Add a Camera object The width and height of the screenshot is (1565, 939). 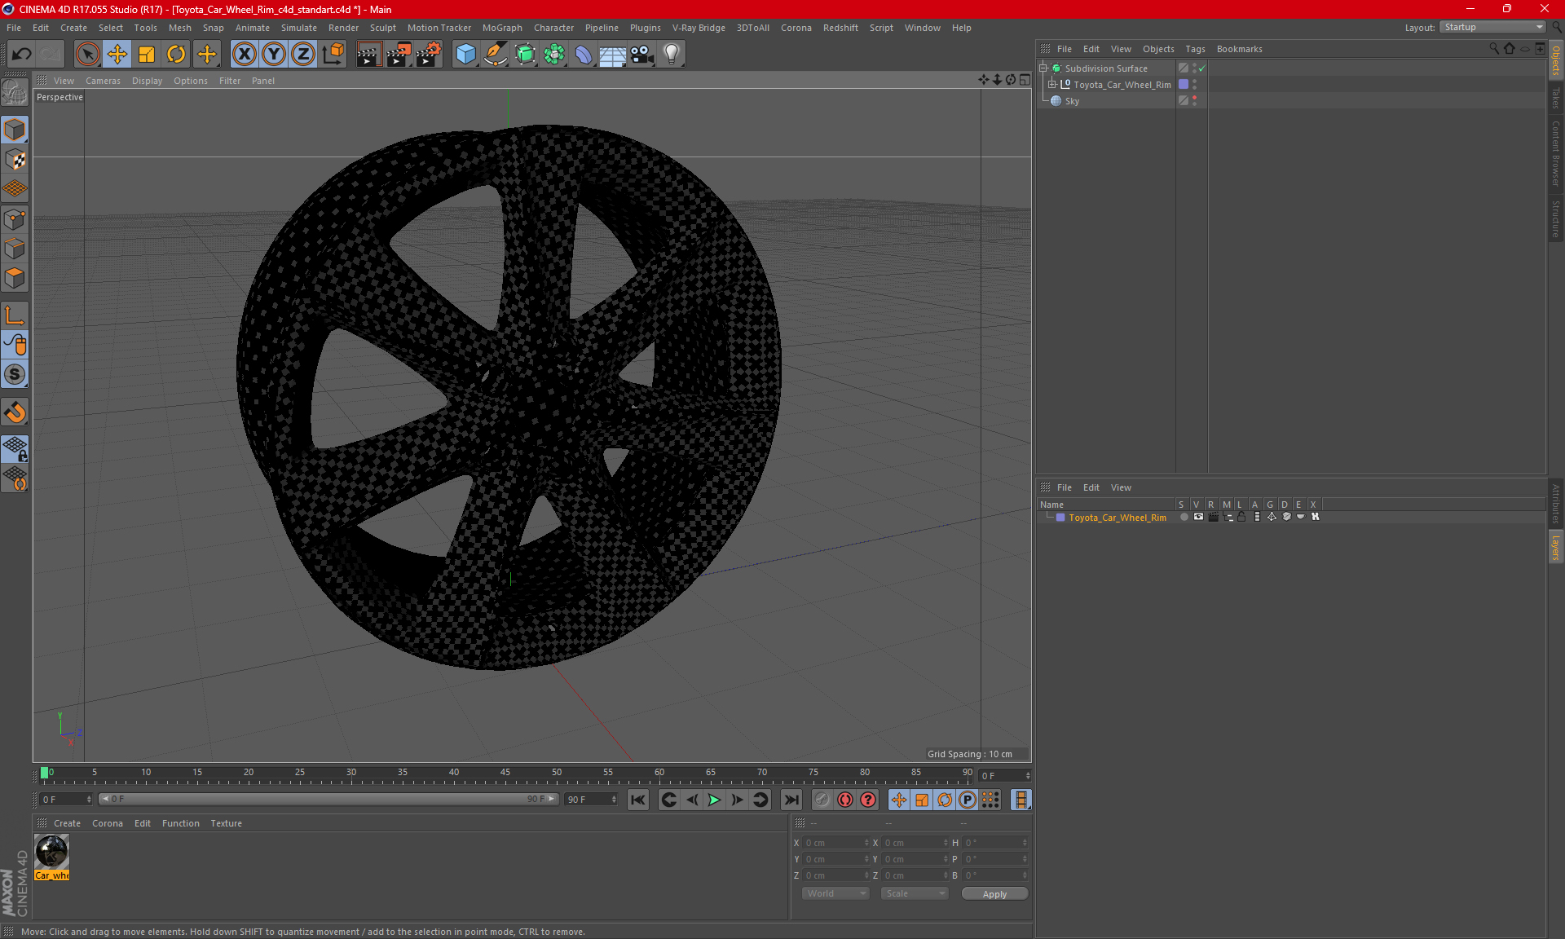tap(641, 55)
